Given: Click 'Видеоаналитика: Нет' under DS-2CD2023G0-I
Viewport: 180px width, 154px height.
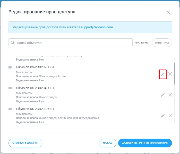Looking at the screenshot, I should pos(30,80).
